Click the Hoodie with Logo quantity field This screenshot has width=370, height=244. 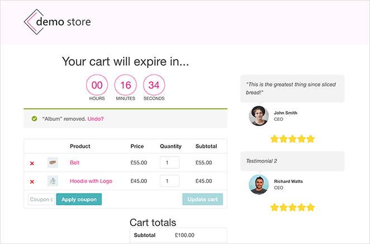pyautogui.click(x=169, y=181)
